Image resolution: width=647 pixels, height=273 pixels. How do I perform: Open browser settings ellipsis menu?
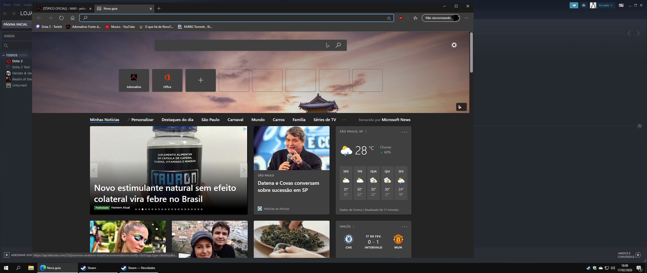pyautogui.click(x=467, y=18)
